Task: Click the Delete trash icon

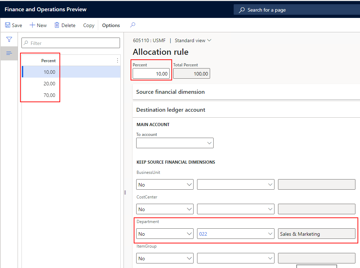Action: pyautogui.click(x=57, y=25)
